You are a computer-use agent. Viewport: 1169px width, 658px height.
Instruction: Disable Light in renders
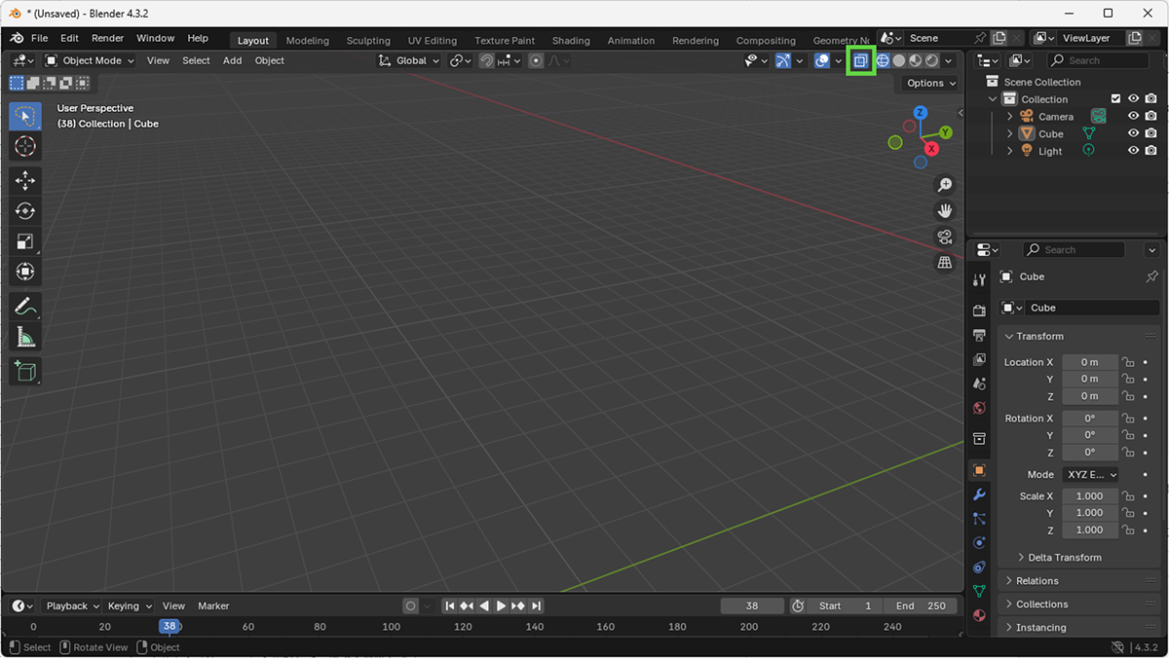[x=1151, y=151]
